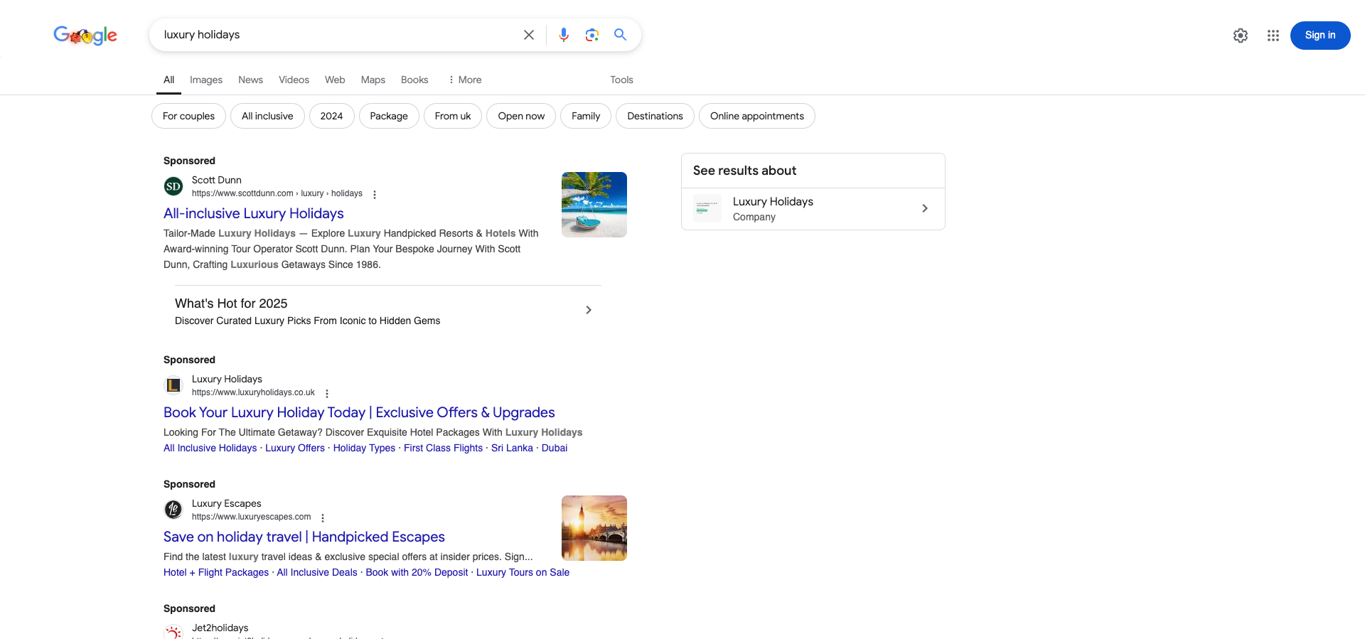The width and height of the screenshot is (1365, 639).
Task: Open the Sri Lanka sitelink
Action: [x=512, y=448]
